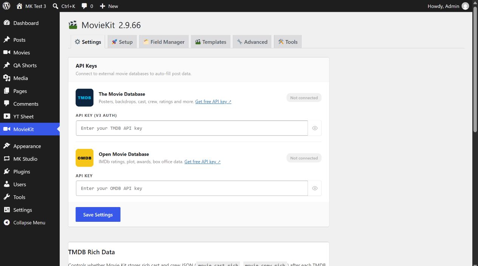The width and height of the screenshot is (478, 266).
Task: Open the New content menu
Action: tap(109, 6)
